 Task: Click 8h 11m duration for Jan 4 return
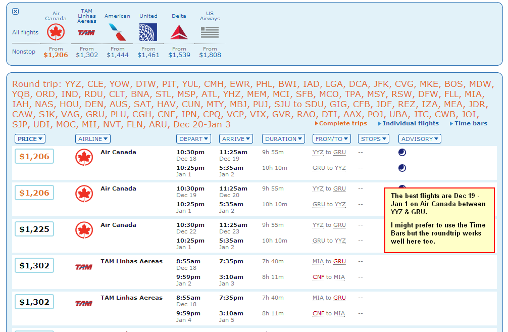[x=273, y=313]
